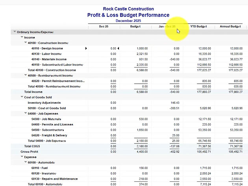The image size is (248, 186).
Task: Select Total 40100 Construction Income label
Action: click(x=52, y=70)
